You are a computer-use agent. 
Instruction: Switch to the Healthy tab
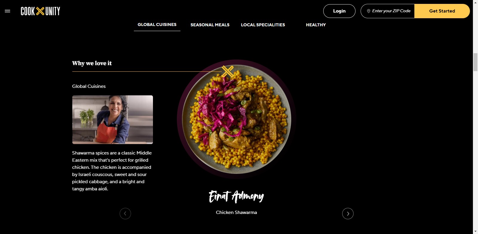click(316, 25)
